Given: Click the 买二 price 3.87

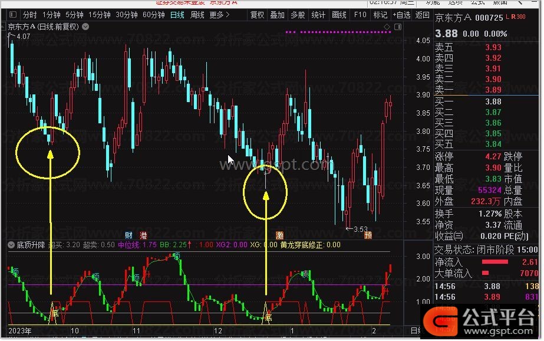Looking at the screenshot, I should pyautogui.click(x=493, y=112).
